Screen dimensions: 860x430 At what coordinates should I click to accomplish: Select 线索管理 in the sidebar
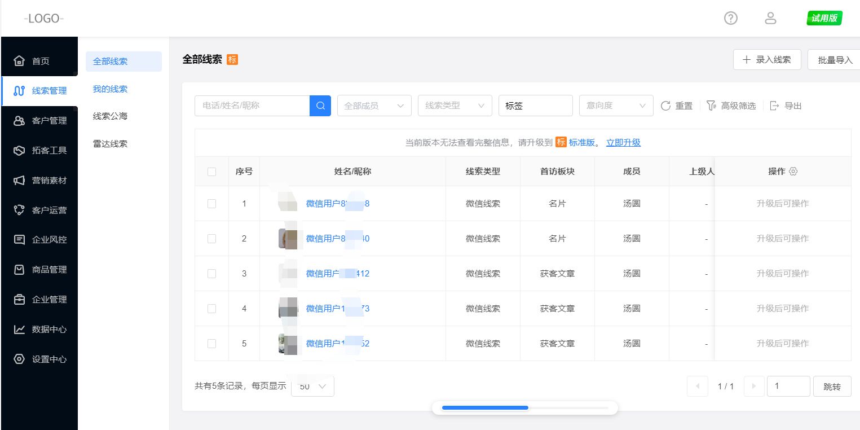(39, 91)
